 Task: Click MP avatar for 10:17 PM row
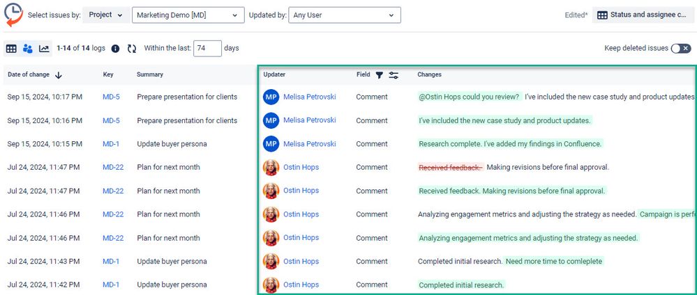point(271,97)
